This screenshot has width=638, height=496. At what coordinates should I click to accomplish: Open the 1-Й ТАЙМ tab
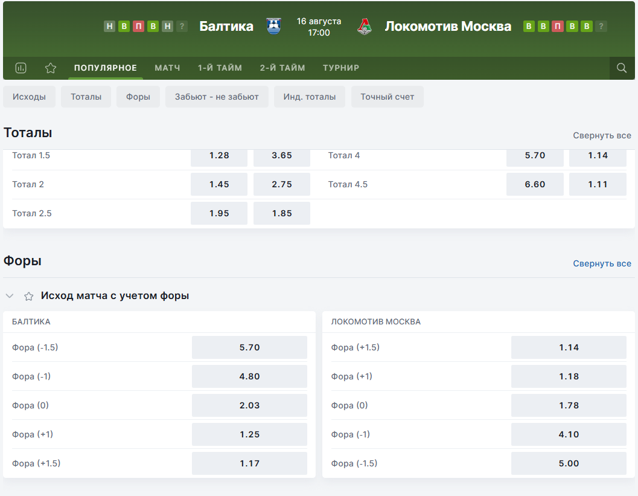[220, 68]
